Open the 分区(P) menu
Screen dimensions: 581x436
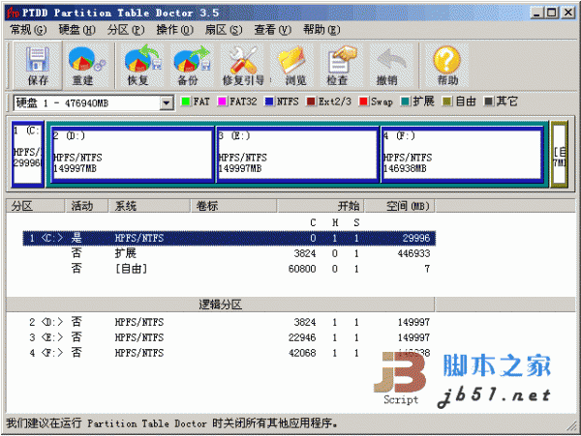[x=126, y=30]
